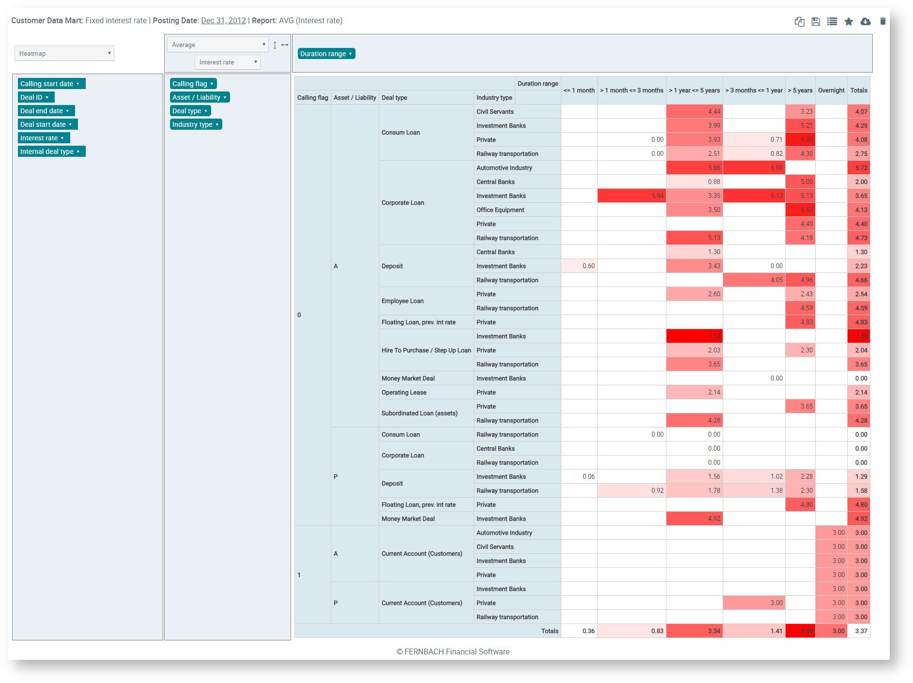Click the horizontal sort arrow icon

point(285,45)
